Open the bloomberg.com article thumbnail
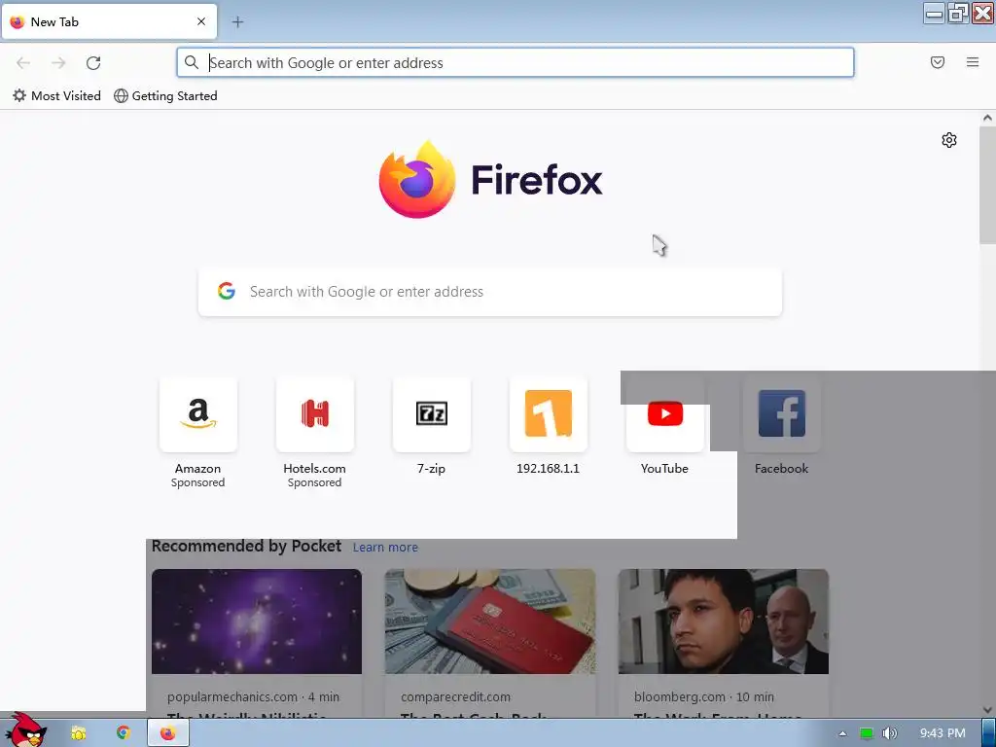 point(724,622)
